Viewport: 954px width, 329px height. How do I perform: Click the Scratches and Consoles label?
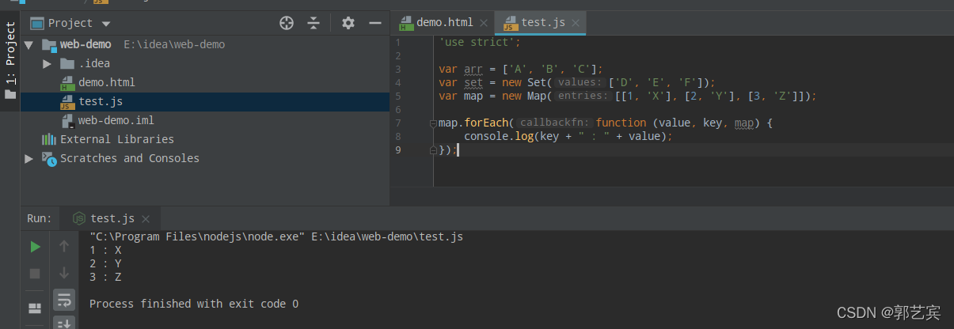(x=130, y=158)
